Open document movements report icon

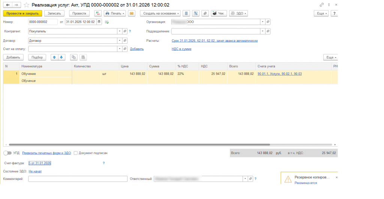[x=186, y=13]
